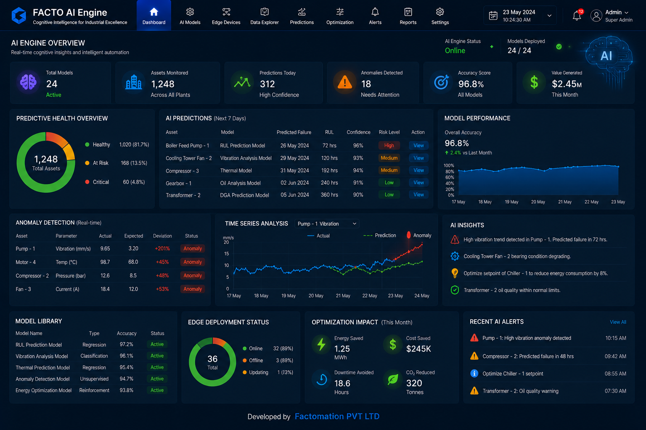This screenshot has width=646, height=430.
Task: Click the Anomaly badge for Pump - 1
Action: coord(193,249)
